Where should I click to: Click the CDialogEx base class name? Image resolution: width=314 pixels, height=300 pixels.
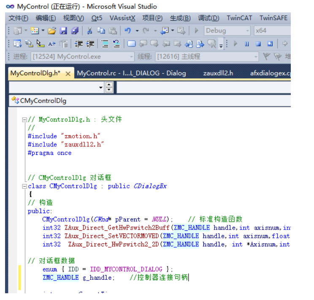click(150, 186)
